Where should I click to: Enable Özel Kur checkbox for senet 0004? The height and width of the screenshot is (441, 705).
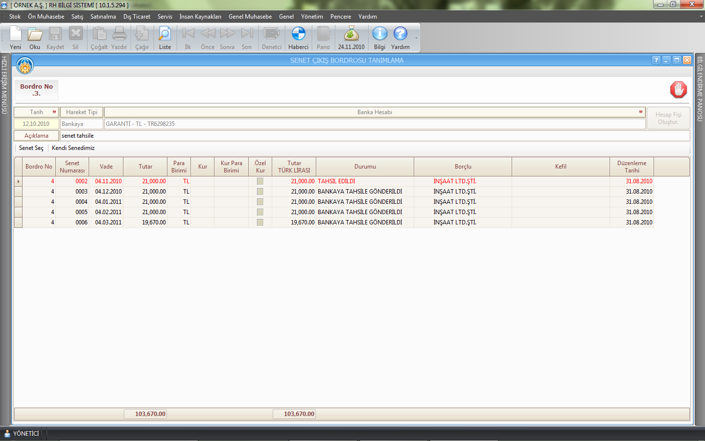[x=260, y=202]
